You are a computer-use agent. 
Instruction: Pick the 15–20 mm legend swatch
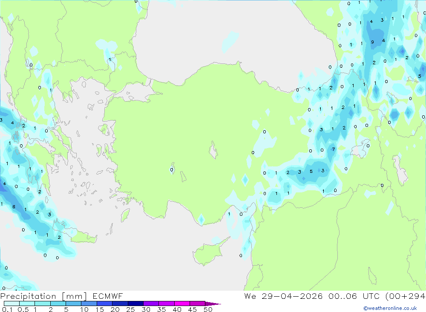coord(105,303)
